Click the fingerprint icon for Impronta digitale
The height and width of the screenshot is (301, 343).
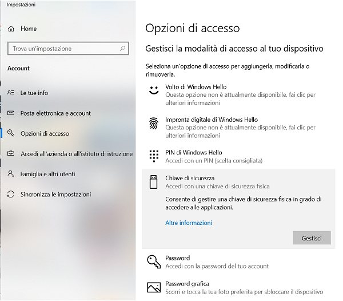[x=153, y=124]
